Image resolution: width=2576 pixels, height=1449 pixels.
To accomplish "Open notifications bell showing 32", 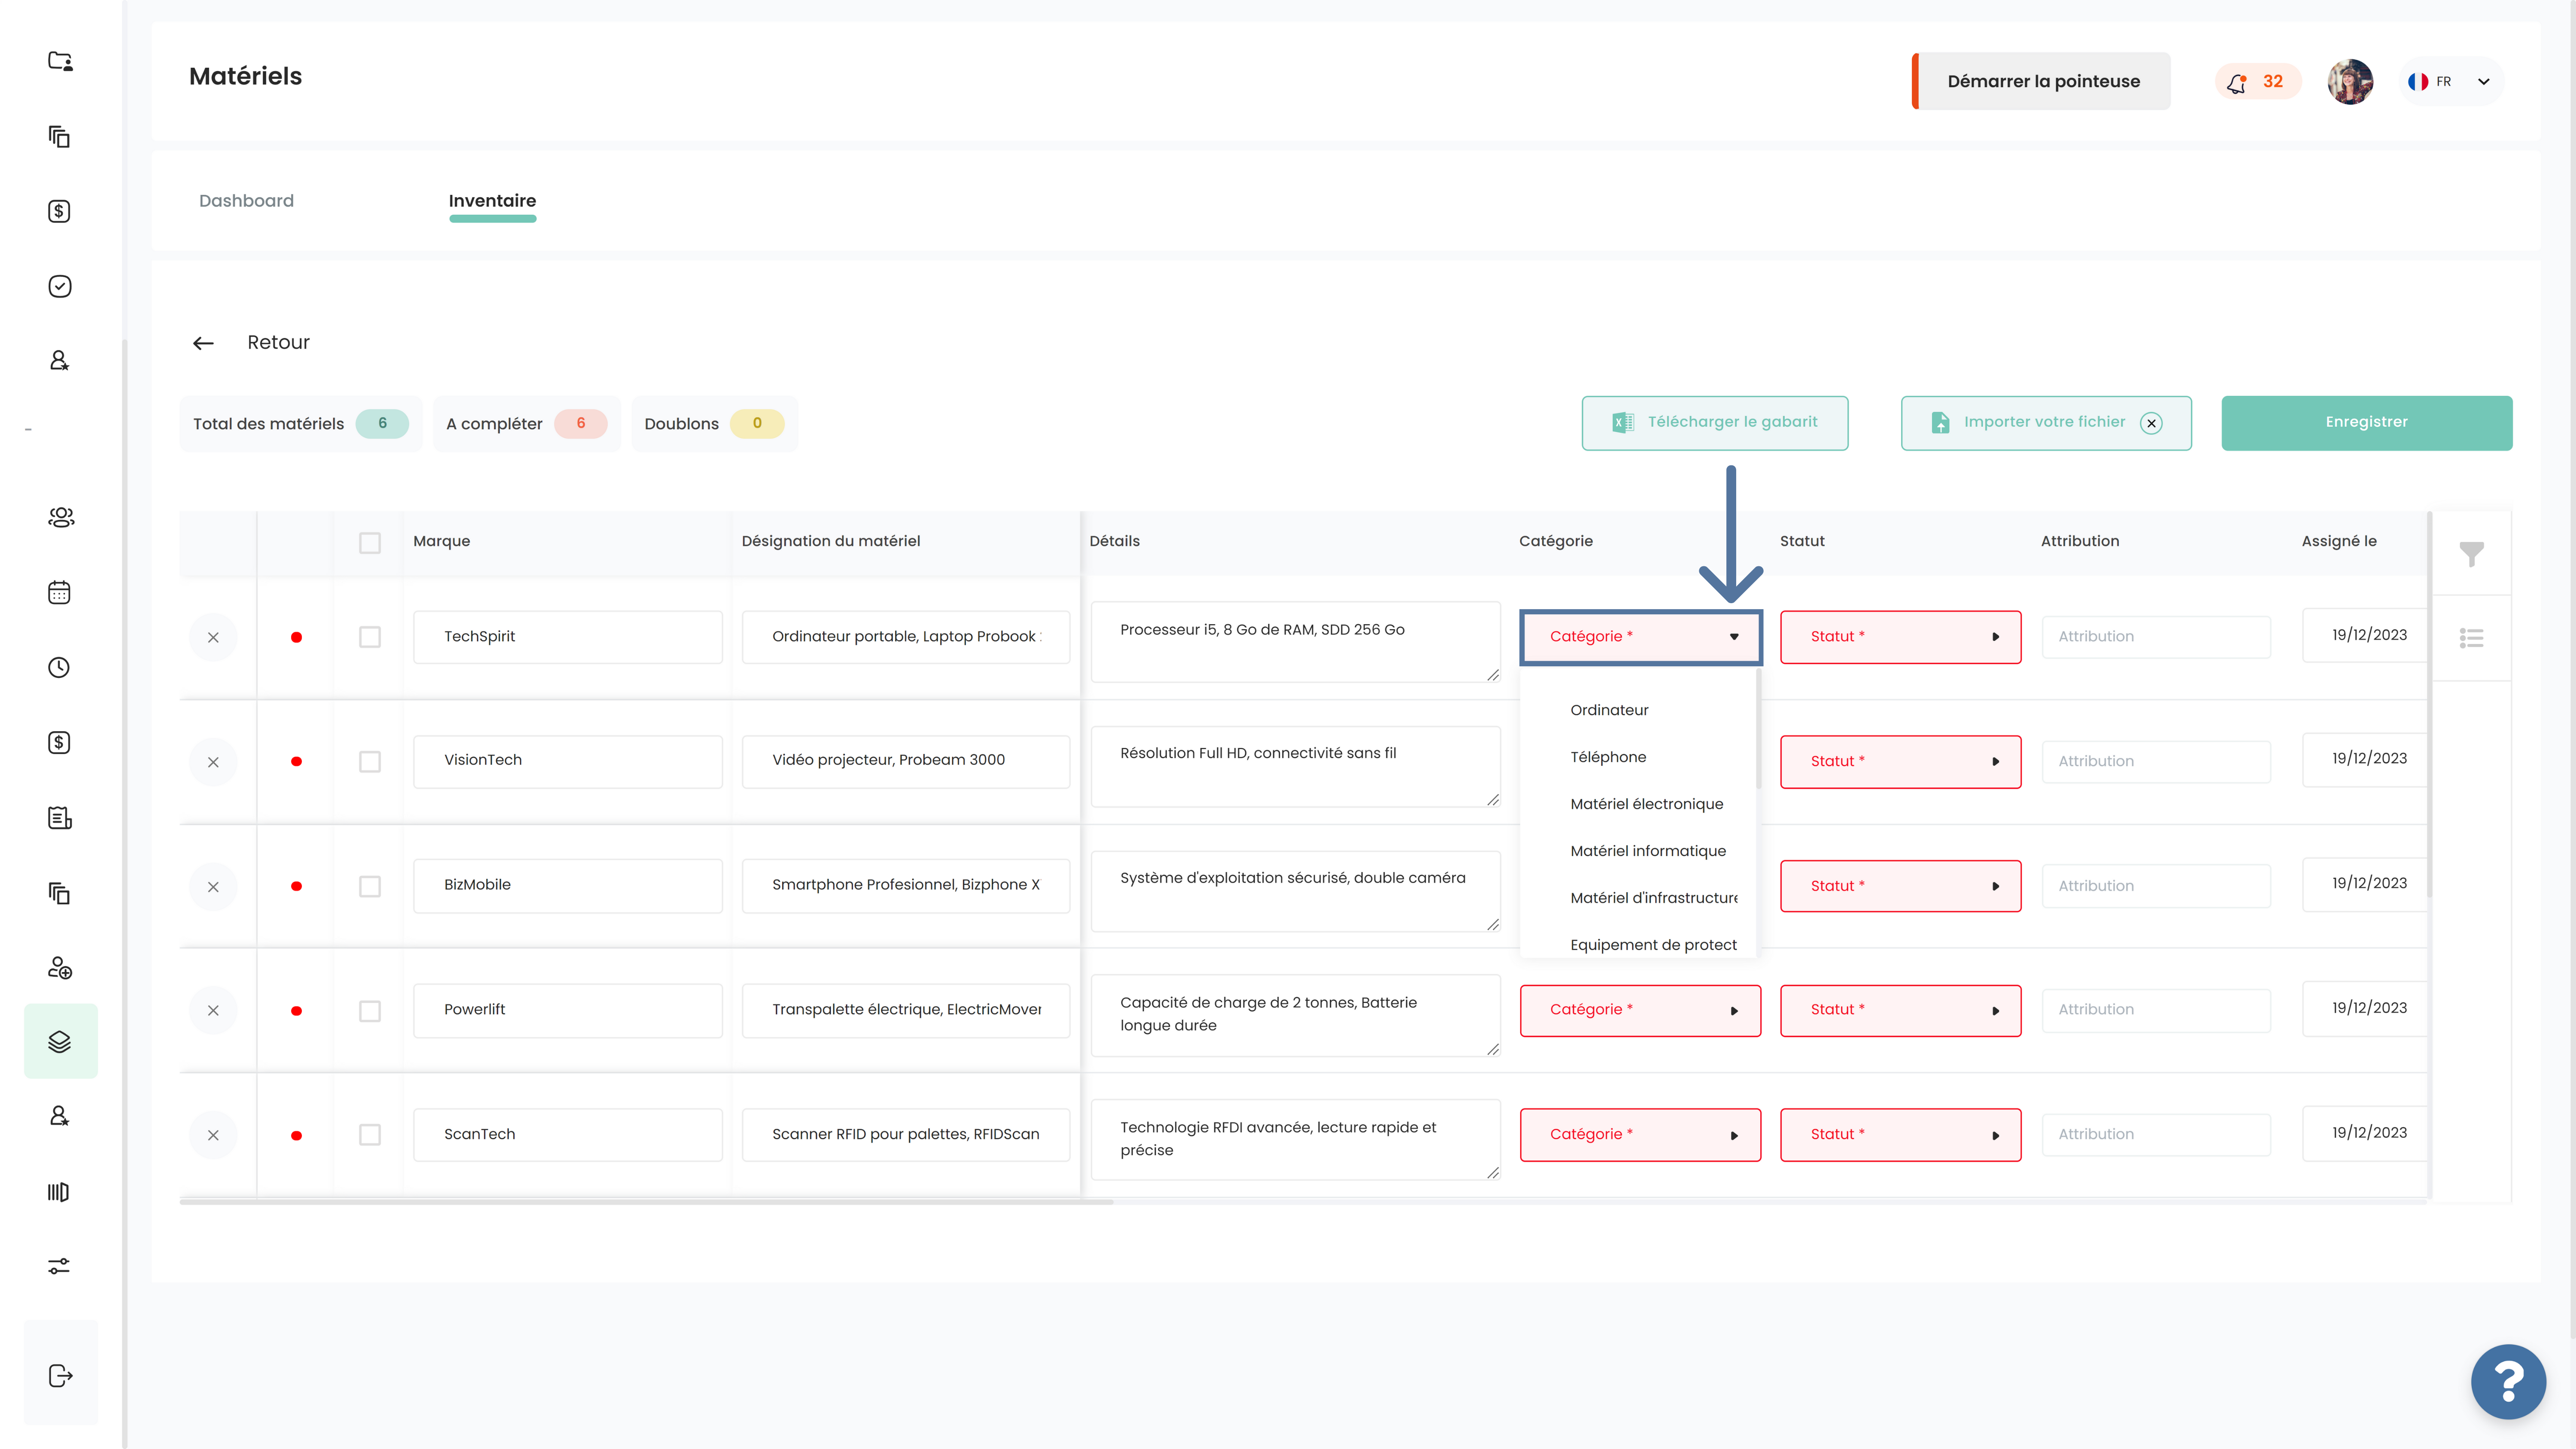I will [x=2257, y=81].
